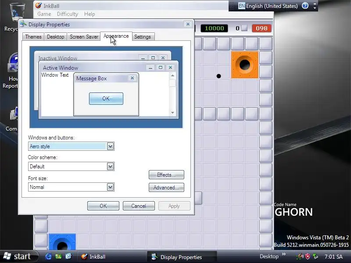Close the Display Properties dialog

(x=188, y=24)
